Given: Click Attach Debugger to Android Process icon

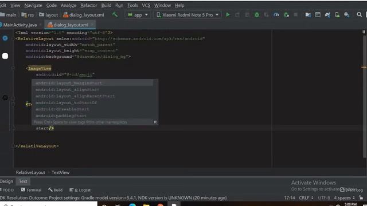Looking at the screenshot, I should (286, 15).
